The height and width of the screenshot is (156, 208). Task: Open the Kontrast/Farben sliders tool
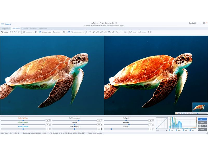click(45, 32)
